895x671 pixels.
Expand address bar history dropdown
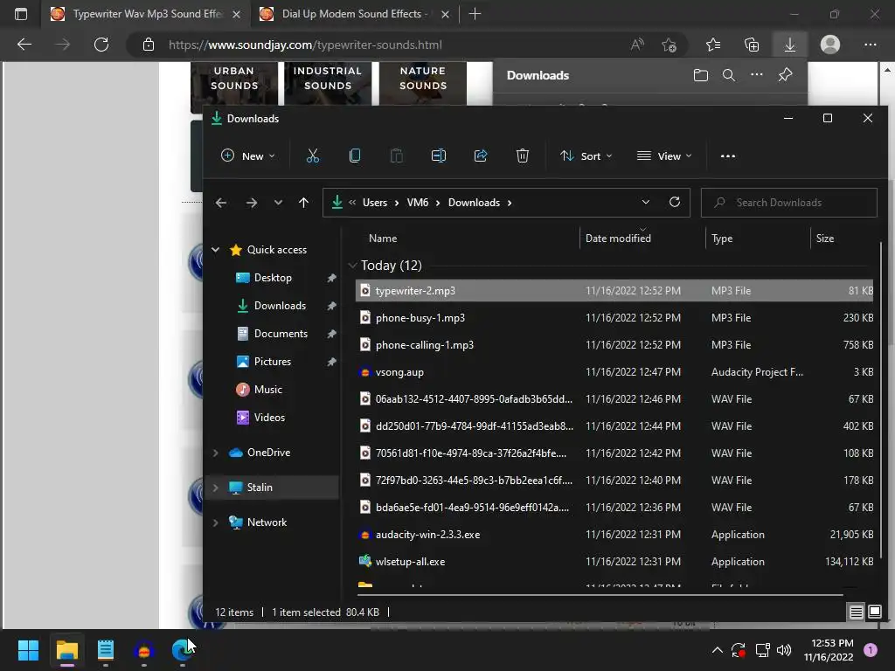(646, 202)
